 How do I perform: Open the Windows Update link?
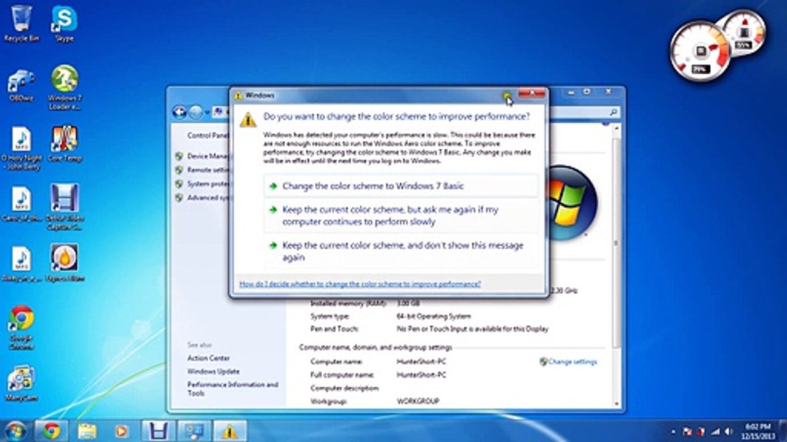213,371
